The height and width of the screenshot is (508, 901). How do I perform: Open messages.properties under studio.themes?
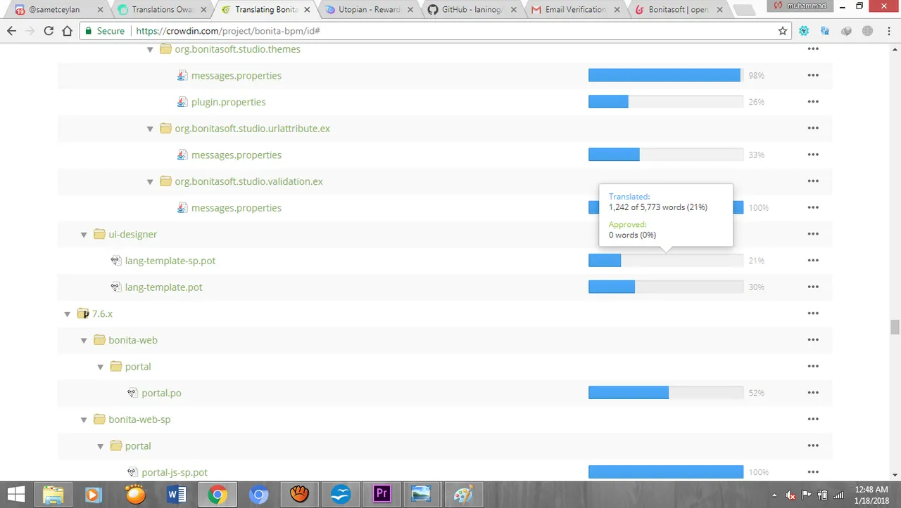pyautogui.click(x=237, y=76)
